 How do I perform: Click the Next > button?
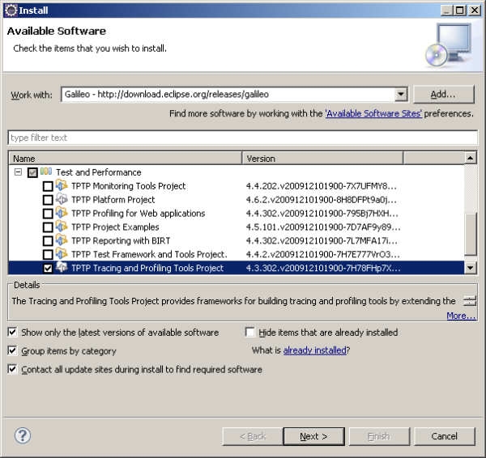coord(313,436)
